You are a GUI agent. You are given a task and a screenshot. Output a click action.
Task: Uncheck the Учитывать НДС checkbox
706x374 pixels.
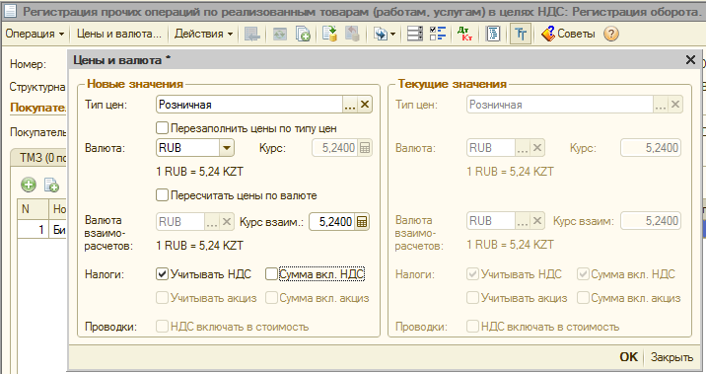[x=162, y=274]
